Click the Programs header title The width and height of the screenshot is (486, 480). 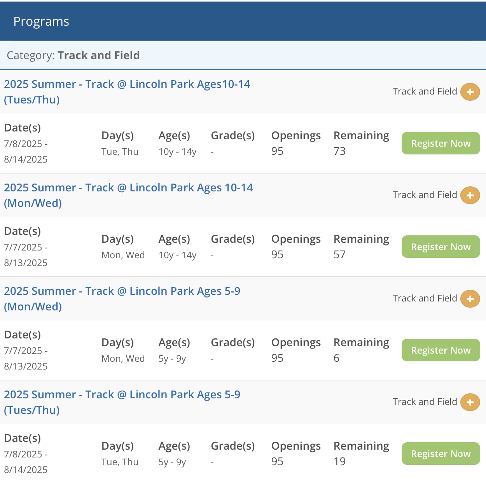41,21
